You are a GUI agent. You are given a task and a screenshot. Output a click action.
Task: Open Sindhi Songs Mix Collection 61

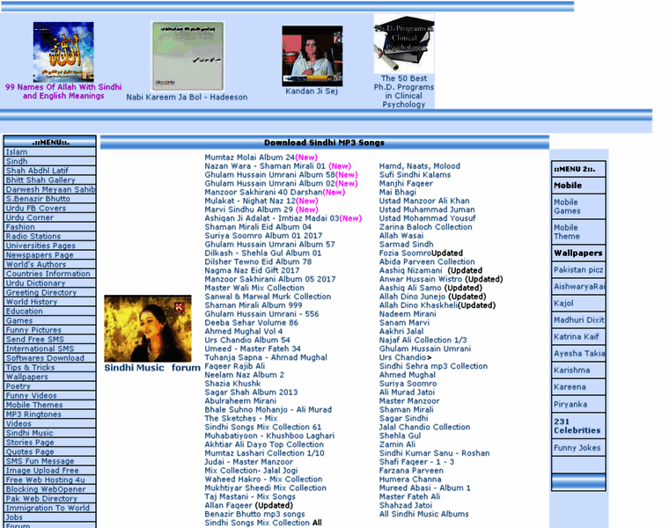tap(263, 428)
